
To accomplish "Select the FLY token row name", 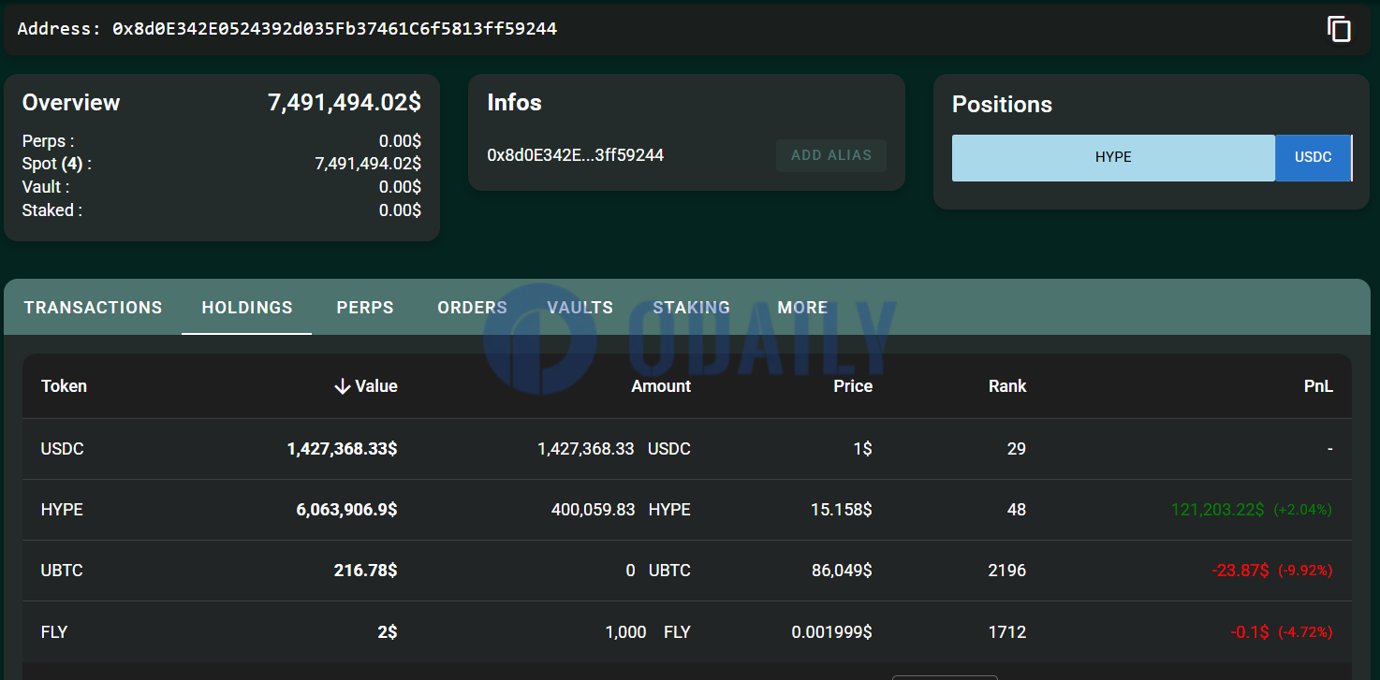I will point(54,632).
